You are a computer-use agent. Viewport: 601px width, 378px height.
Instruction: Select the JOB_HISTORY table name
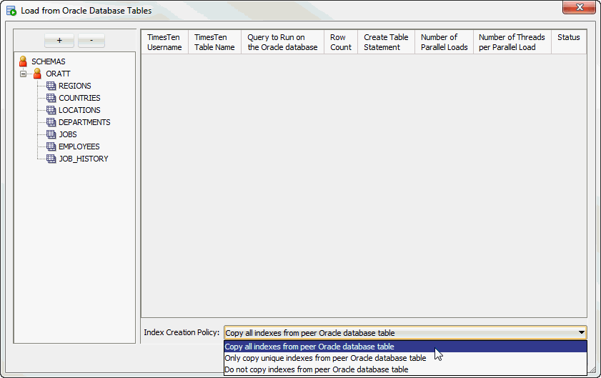pos(83,159)
